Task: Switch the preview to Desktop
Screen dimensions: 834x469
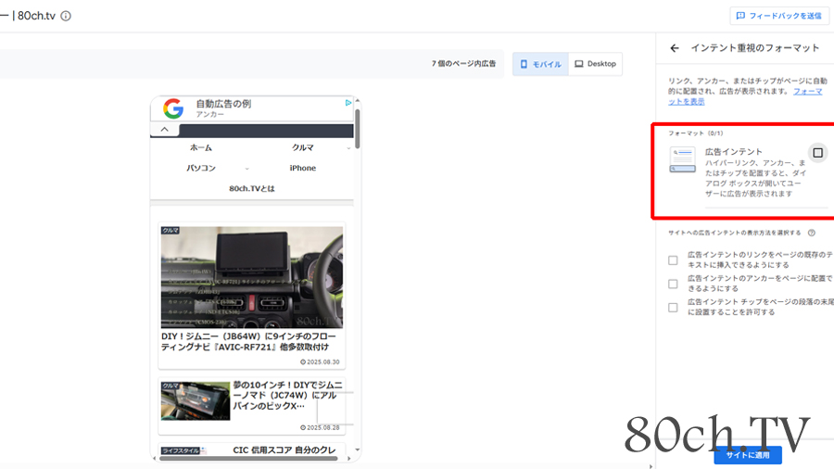Action: pos(595,64)
